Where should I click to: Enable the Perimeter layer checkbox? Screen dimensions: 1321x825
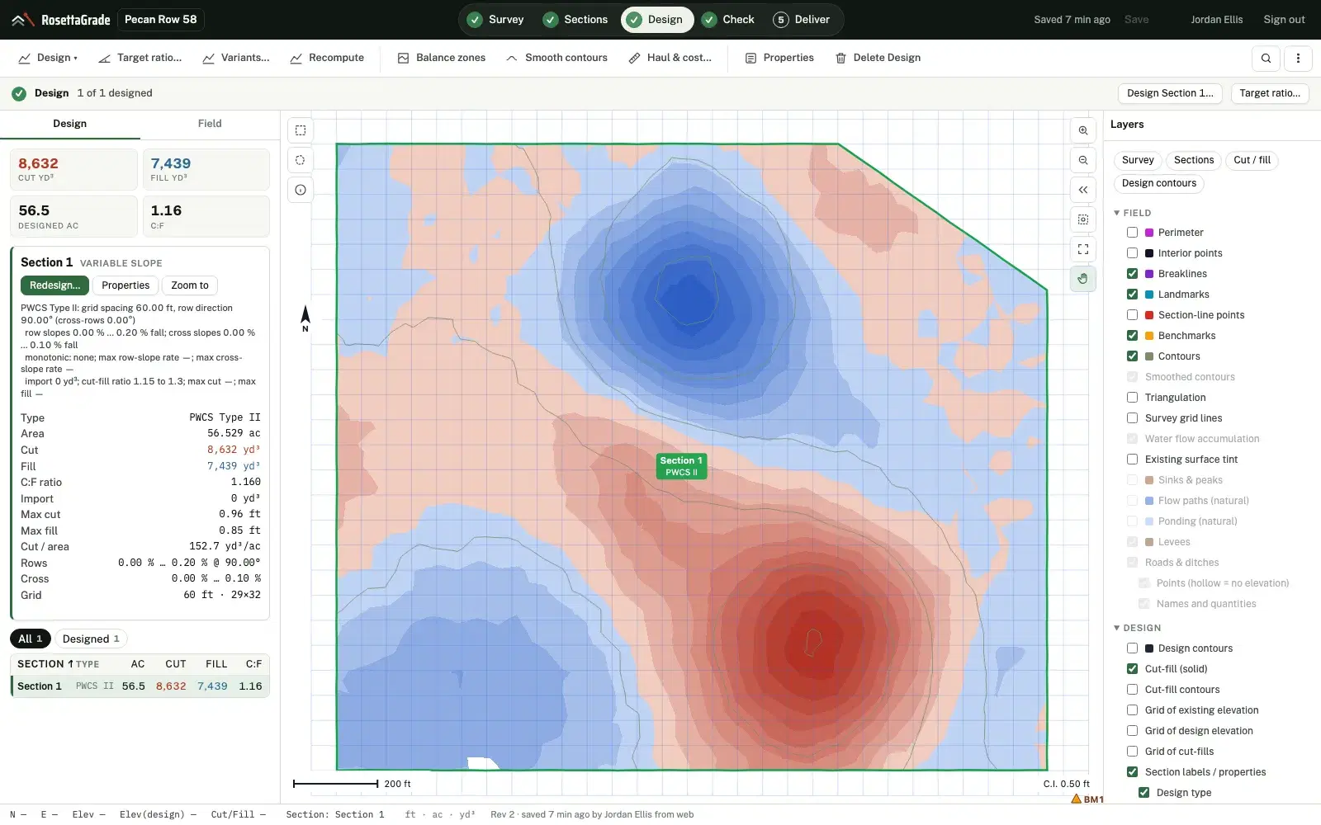1133,233
